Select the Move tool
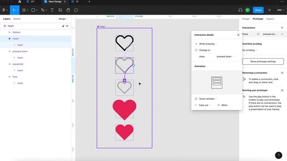 (x=13, y=10)
